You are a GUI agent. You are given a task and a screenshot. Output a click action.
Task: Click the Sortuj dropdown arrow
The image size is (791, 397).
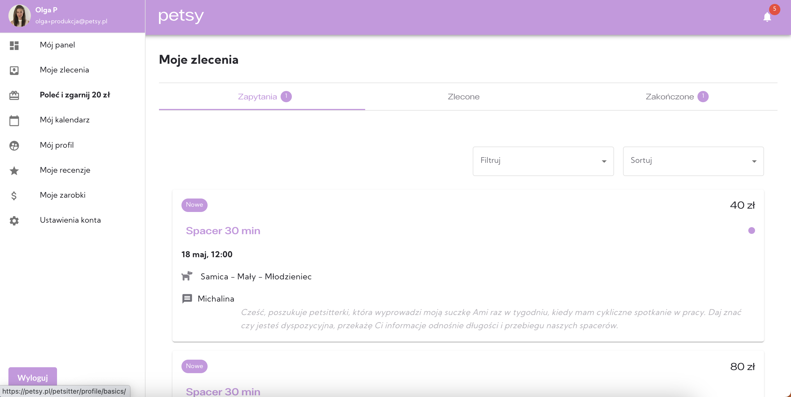click(x=754, y=161)
